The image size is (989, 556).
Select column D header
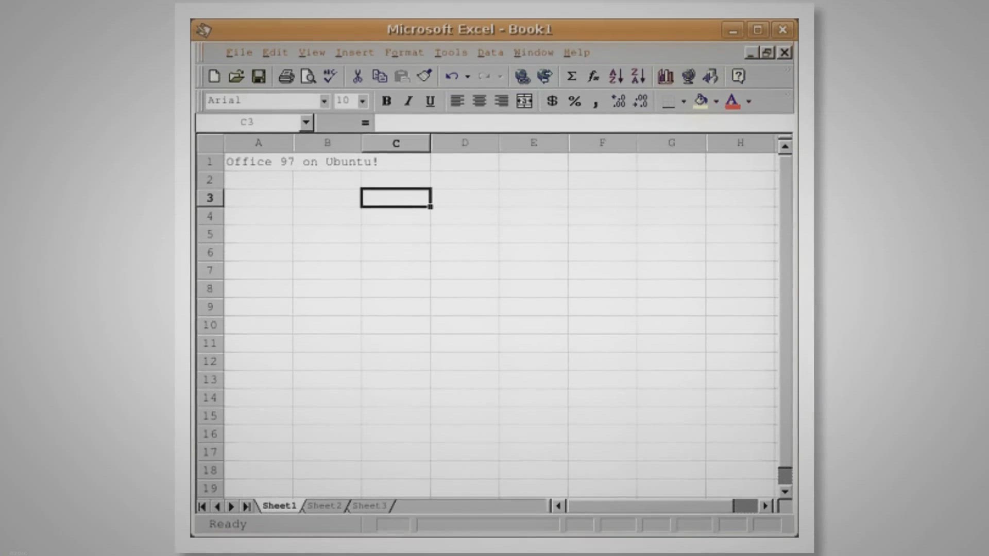(465, 143)
